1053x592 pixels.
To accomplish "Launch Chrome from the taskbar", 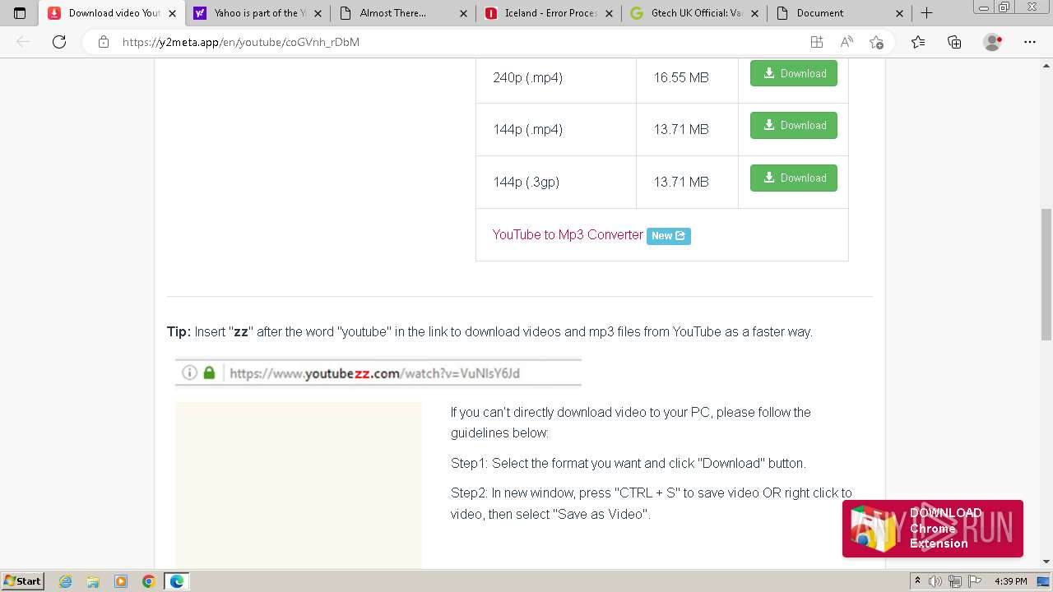I will (149, 581).
